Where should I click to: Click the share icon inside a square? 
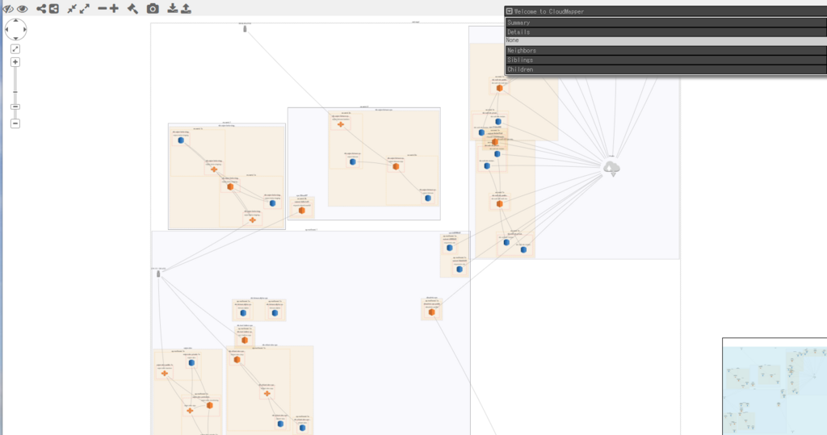[x=54, y=8]
